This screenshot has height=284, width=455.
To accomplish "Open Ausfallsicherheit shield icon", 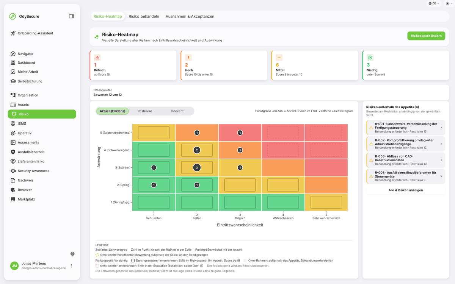I will click(x=13, y=152).
